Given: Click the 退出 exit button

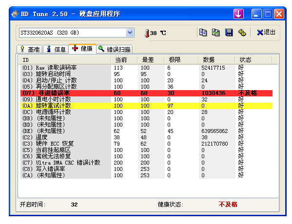Looking at the screenshot, I should 266,32.
